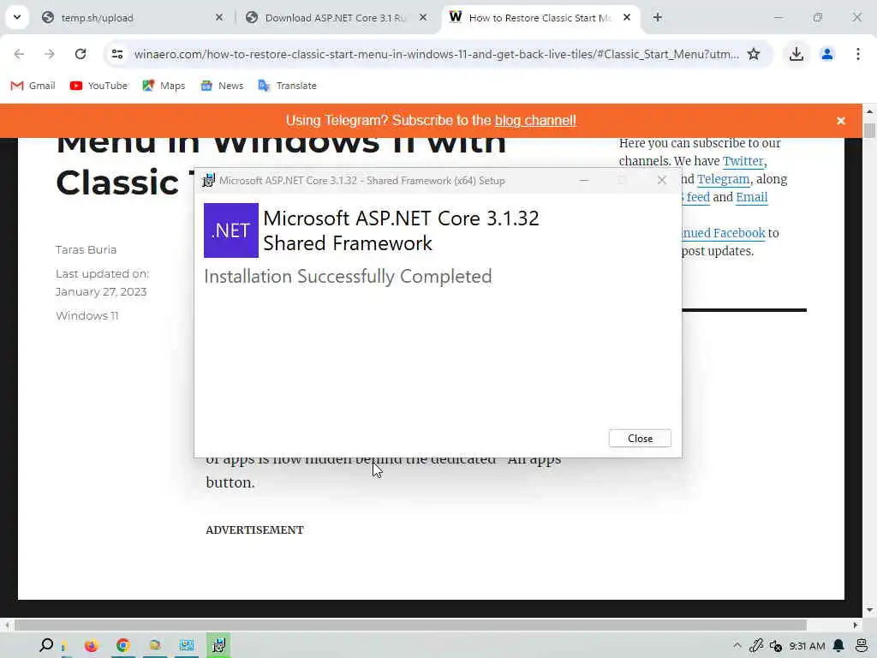Click the winaero.com URL in address bar
This screenshot has width=877, height=658.
tap(436, 54)
